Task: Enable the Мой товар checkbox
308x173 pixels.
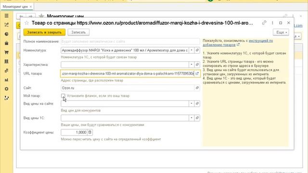Action: pos(63,96)
